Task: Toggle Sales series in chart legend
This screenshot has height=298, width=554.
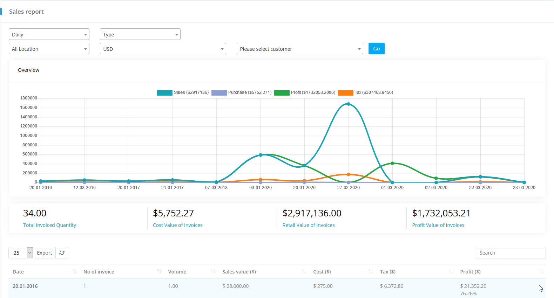Action: [x=165, y=93]
